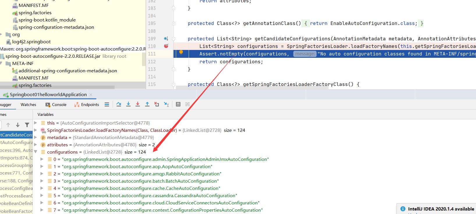Expand configurations element 3 BatchAutoConfiguration

pyautogui.click(x=42, y=181)
